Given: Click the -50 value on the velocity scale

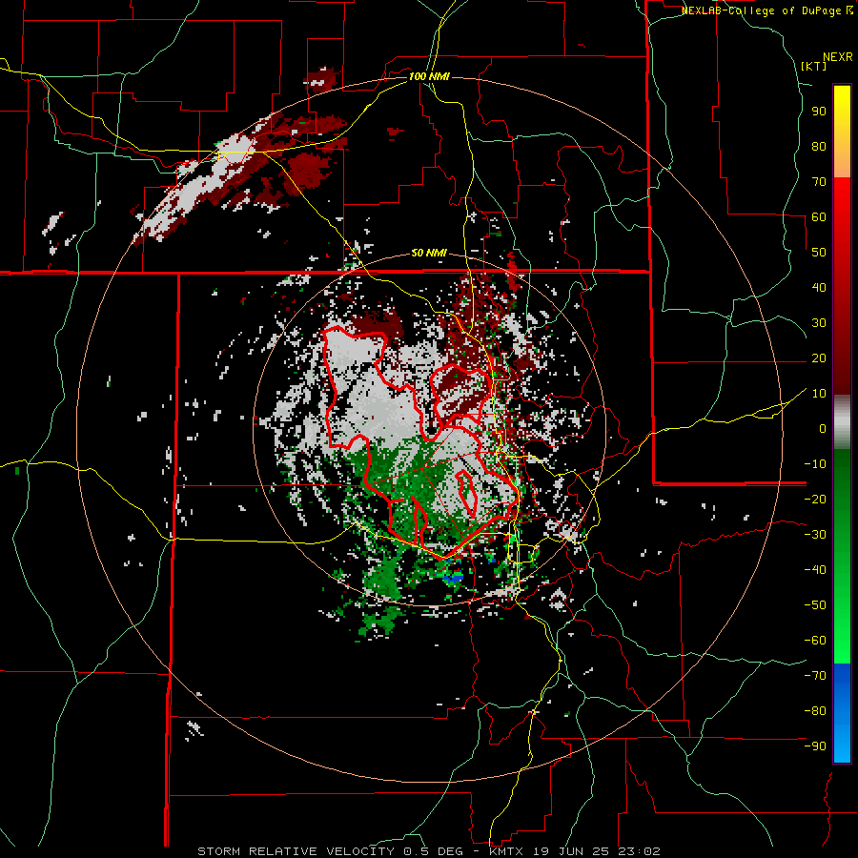Looking at the screenshot, I should pyautogui.click(x=815, y=605).
